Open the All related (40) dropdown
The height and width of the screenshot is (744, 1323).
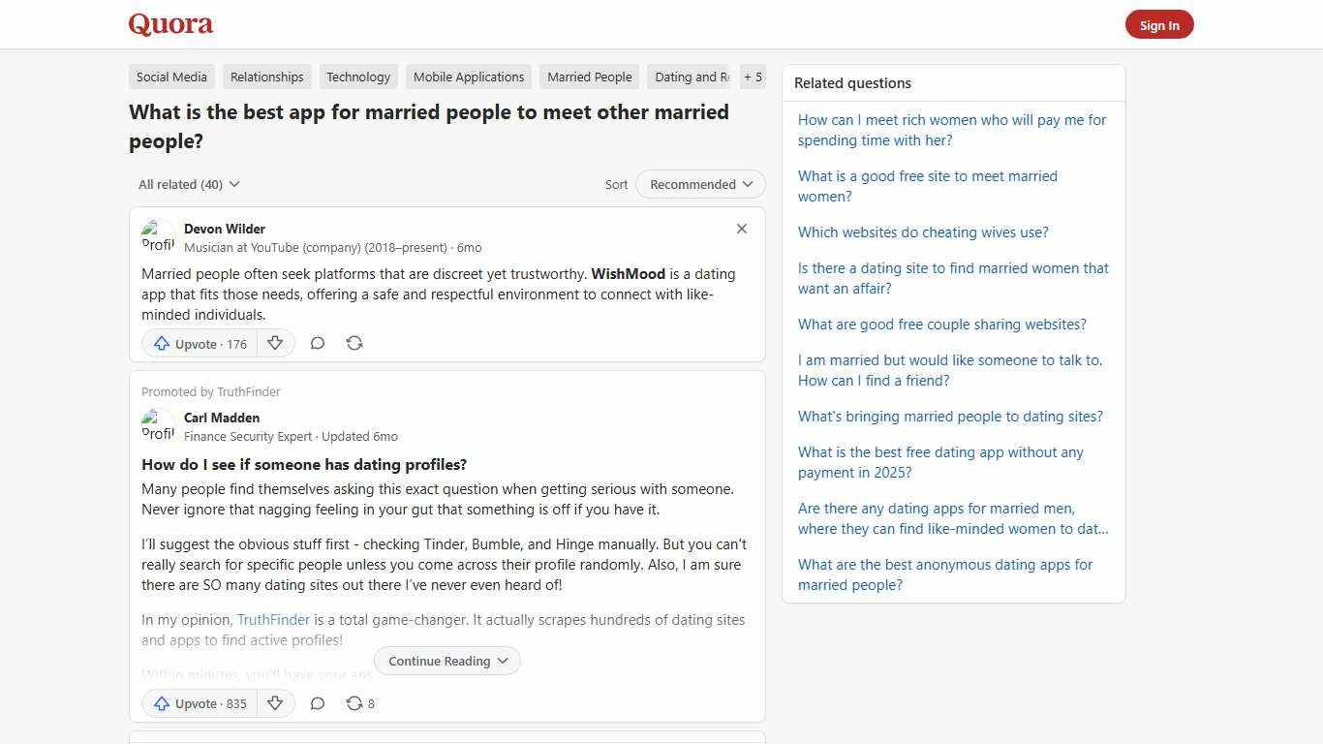click(x=188, y=184)
